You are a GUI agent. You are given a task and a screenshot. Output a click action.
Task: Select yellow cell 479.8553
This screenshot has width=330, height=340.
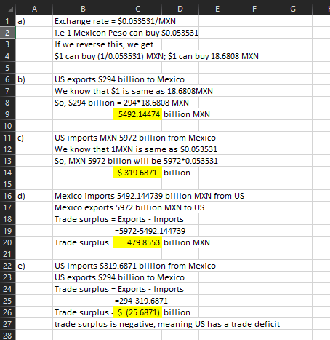[x=137, y=242]
